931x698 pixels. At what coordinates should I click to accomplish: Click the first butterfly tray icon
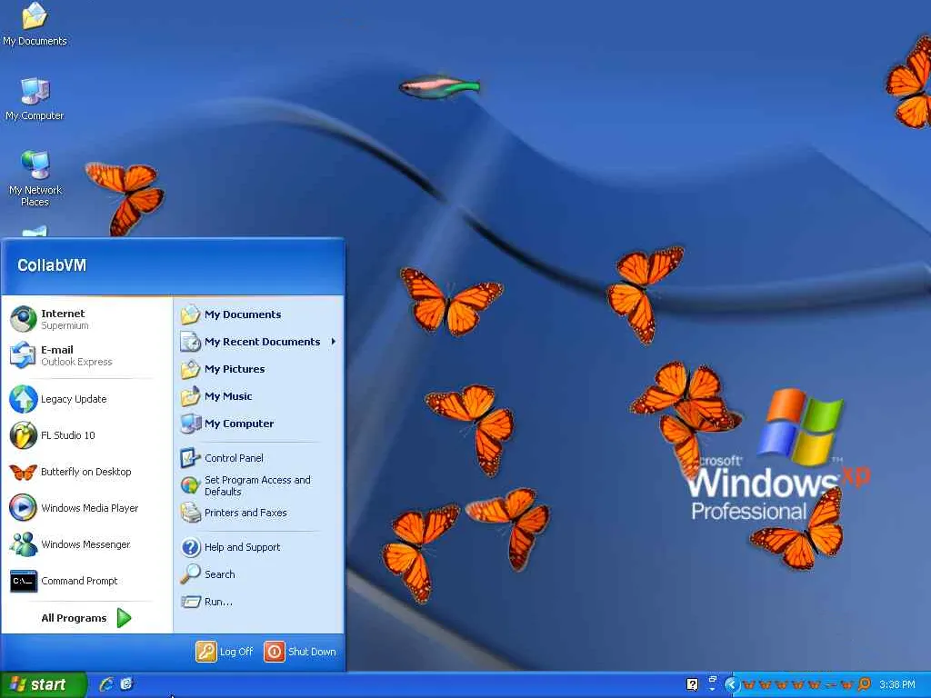[x=749, y=685]
